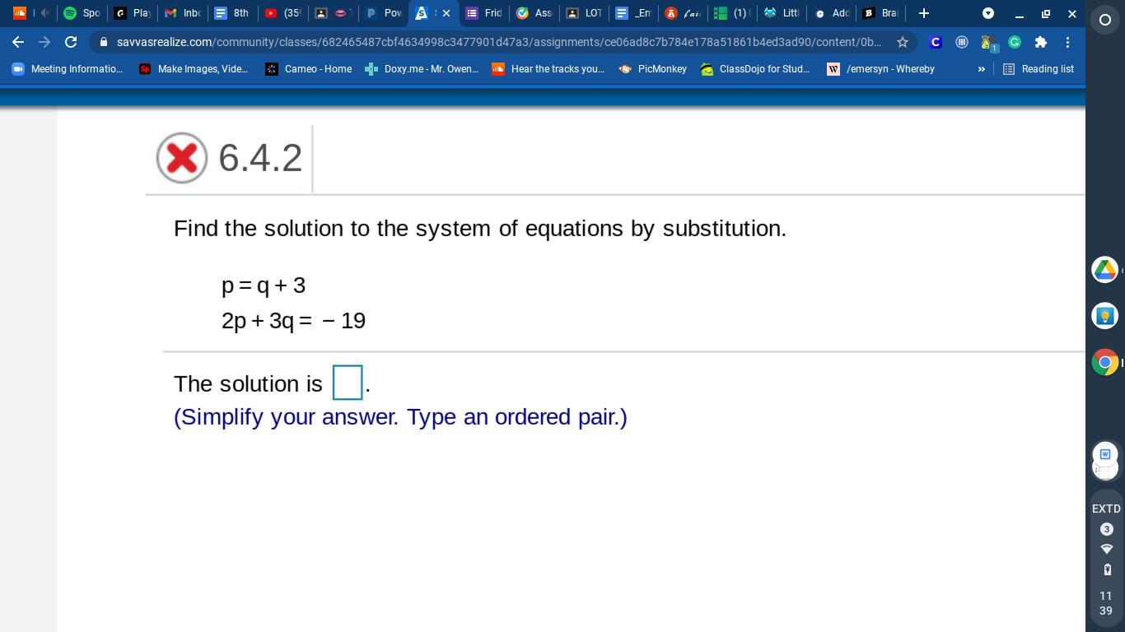Close the active Savvas Realize tab

[x=446, y=13]
